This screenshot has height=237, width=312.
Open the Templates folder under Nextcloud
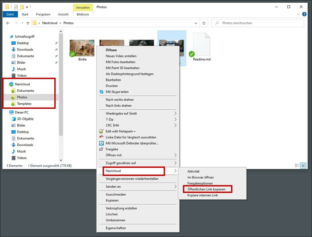24,104
